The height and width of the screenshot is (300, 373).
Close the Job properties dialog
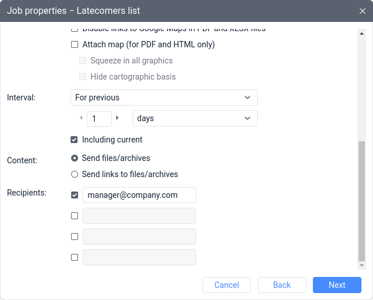(x=362, y=11)
